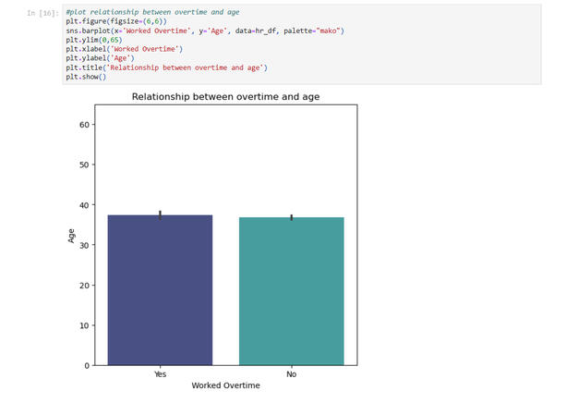Click the "mako" palette string
The height and width of the screenshot is (415, 566).
point(327,31)
